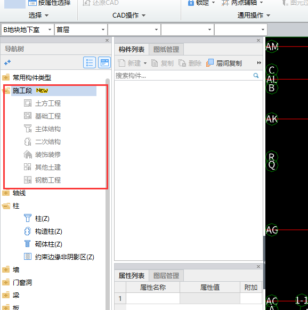Click the 按属性选择 select-by-property icon
This screenshot has width=308, height=310.
click(33, 3)
